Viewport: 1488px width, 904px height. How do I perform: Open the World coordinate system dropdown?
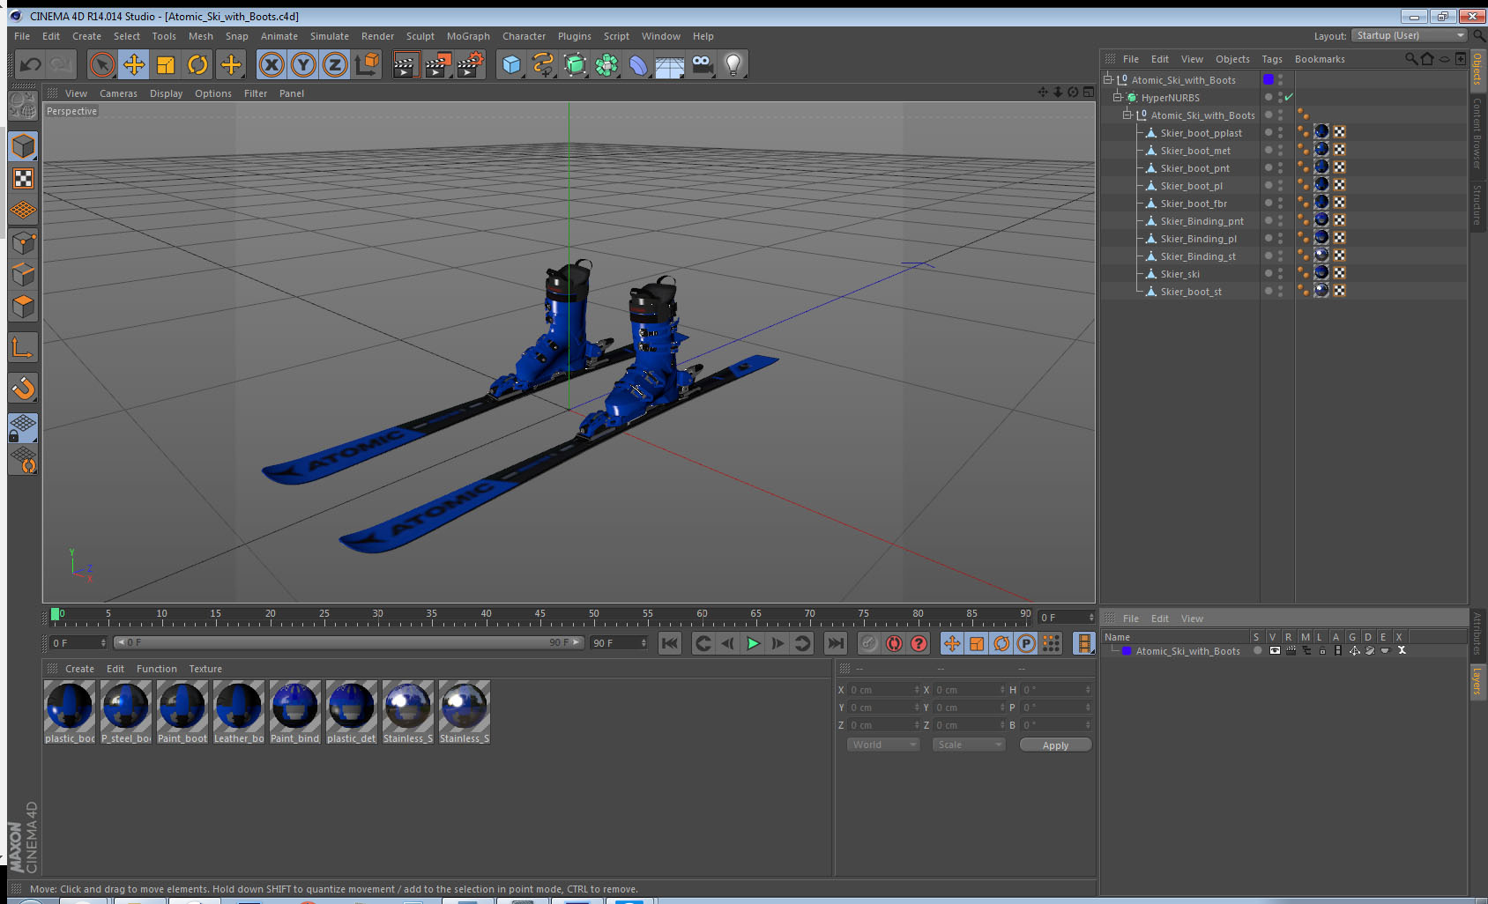pos(883,745)
